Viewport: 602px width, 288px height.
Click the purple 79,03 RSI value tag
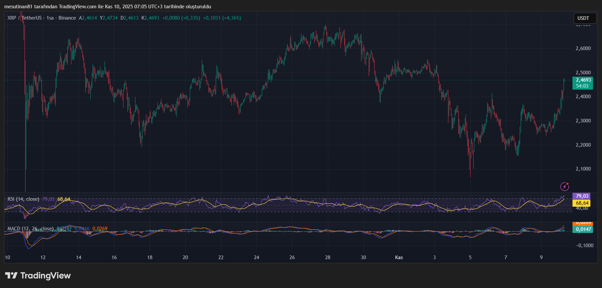582,196
